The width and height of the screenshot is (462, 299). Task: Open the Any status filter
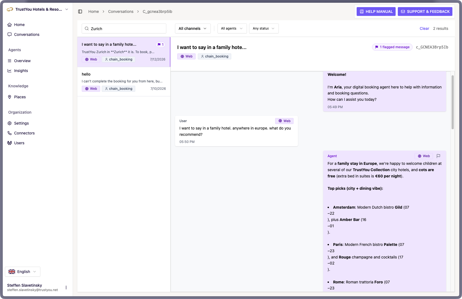tap(264, 28)
